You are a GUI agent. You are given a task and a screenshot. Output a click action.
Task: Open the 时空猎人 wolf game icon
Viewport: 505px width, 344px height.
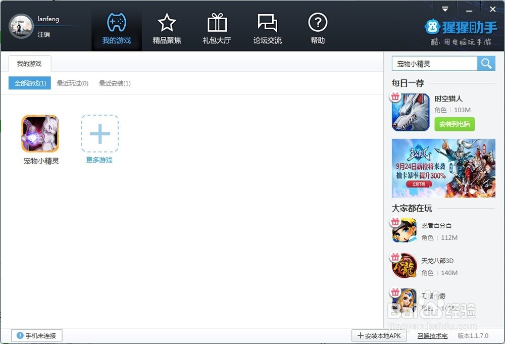[411, 112]
